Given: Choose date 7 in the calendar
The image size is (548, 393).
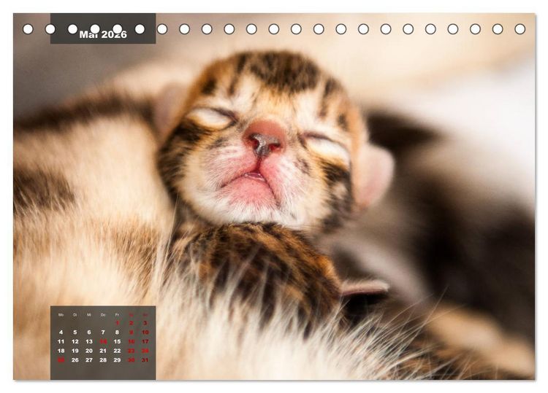Looking at the screenshot, I should (x=103, y=332).
